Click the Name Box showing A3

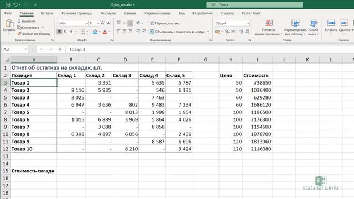click(15, 49)
